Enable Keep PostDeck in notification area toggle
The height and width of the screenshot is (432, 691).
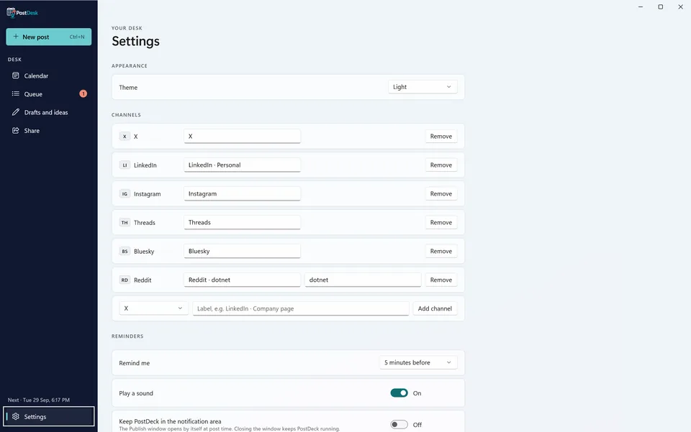coord(399,425)
